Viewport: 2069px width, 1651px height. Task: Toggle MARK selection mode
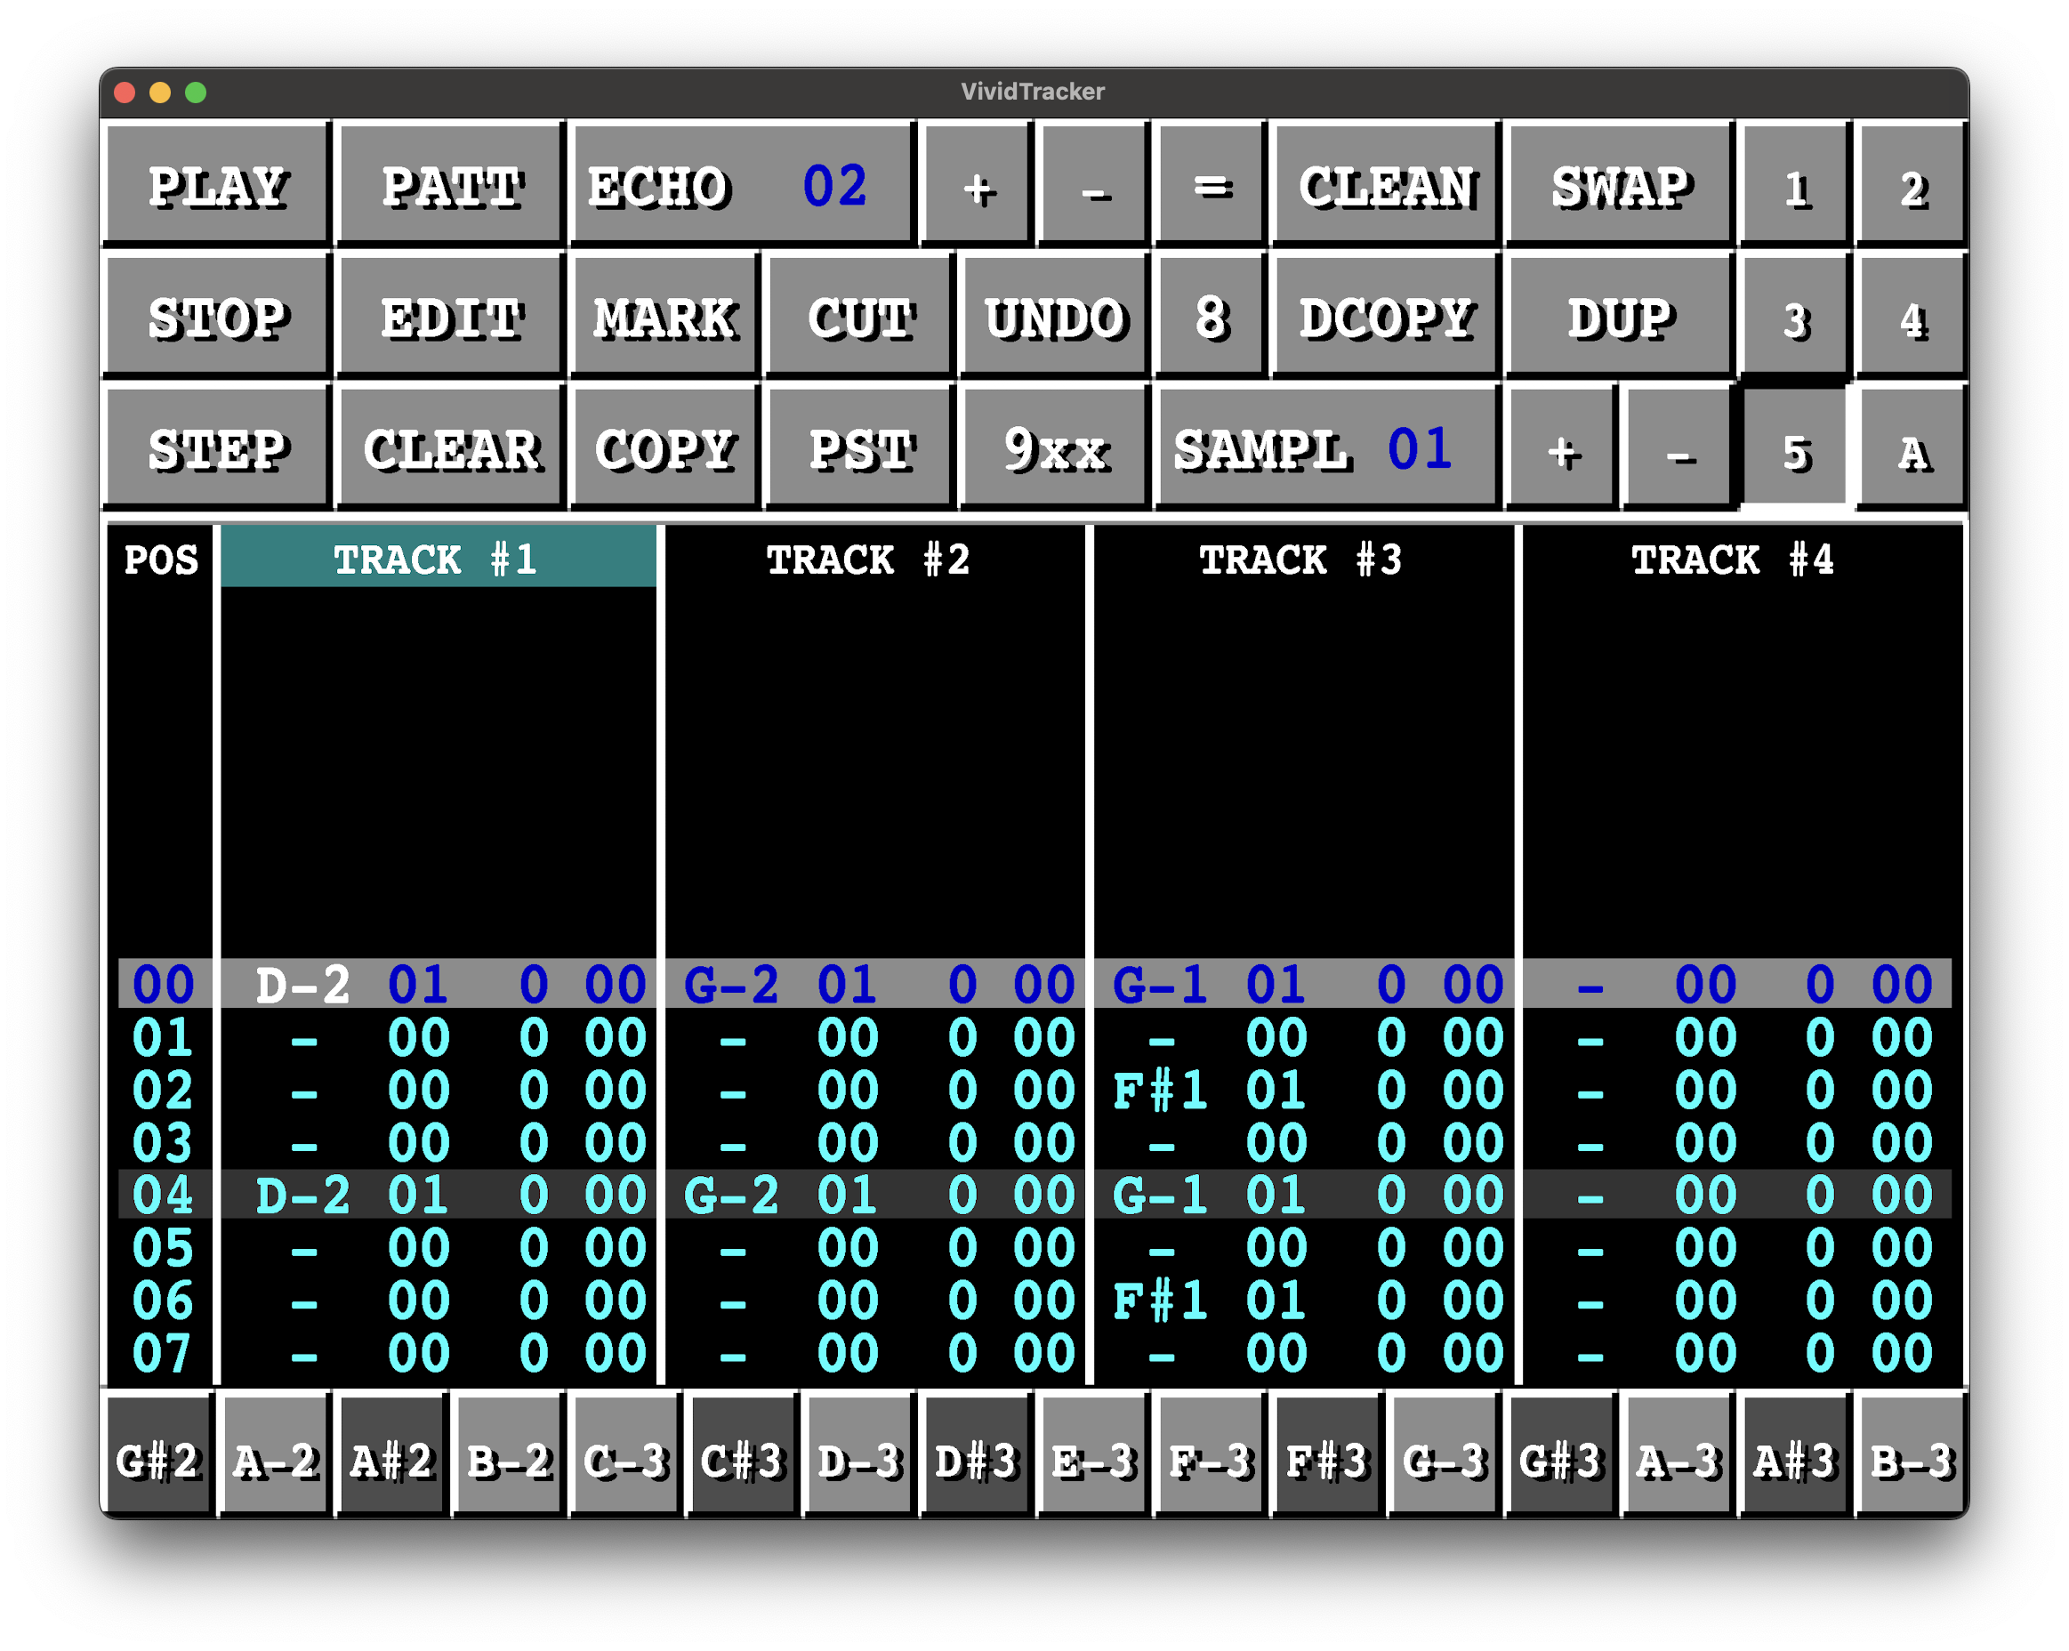click(x=664, y=317)
